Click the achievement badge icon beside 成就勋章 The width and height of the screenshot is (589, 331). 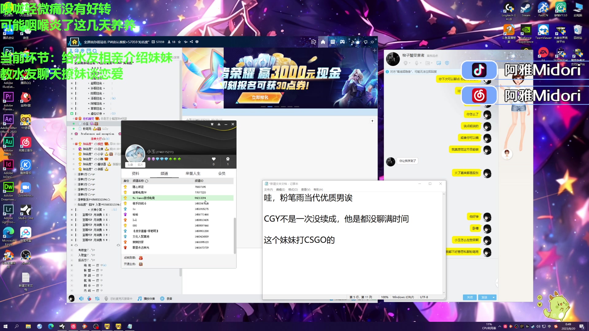[x=141, y=258]
